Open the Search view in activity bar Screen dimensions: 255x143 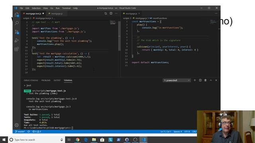tap(17, 23)
